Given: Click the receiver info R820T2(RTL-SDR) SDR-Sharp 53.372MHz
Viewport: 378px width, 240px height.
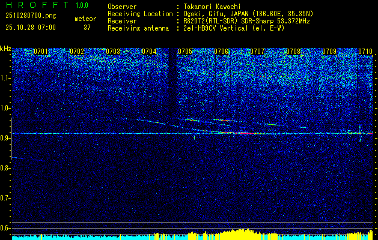Looking at the screenshot, I should click(246, 21).
